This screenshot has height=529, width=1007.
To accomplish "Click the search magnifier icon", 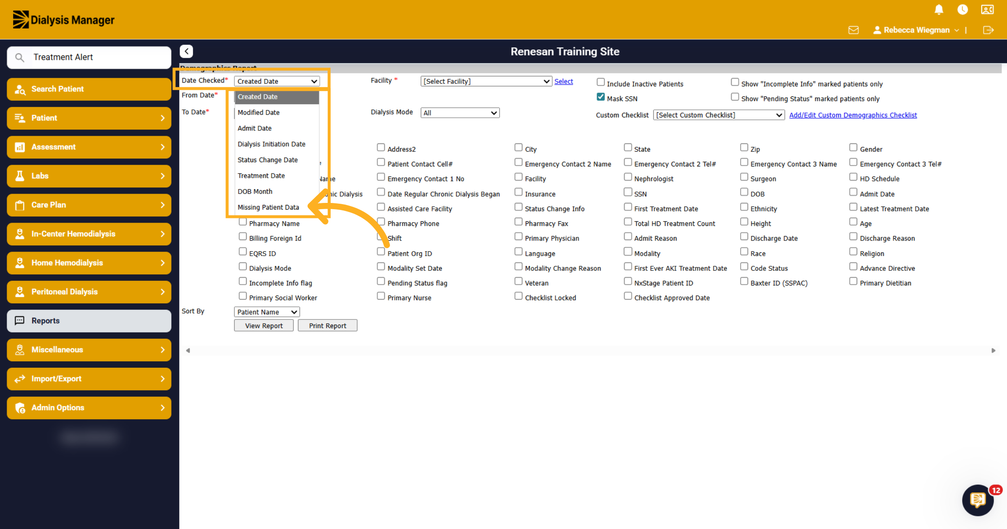I will (x=19, y=57).
